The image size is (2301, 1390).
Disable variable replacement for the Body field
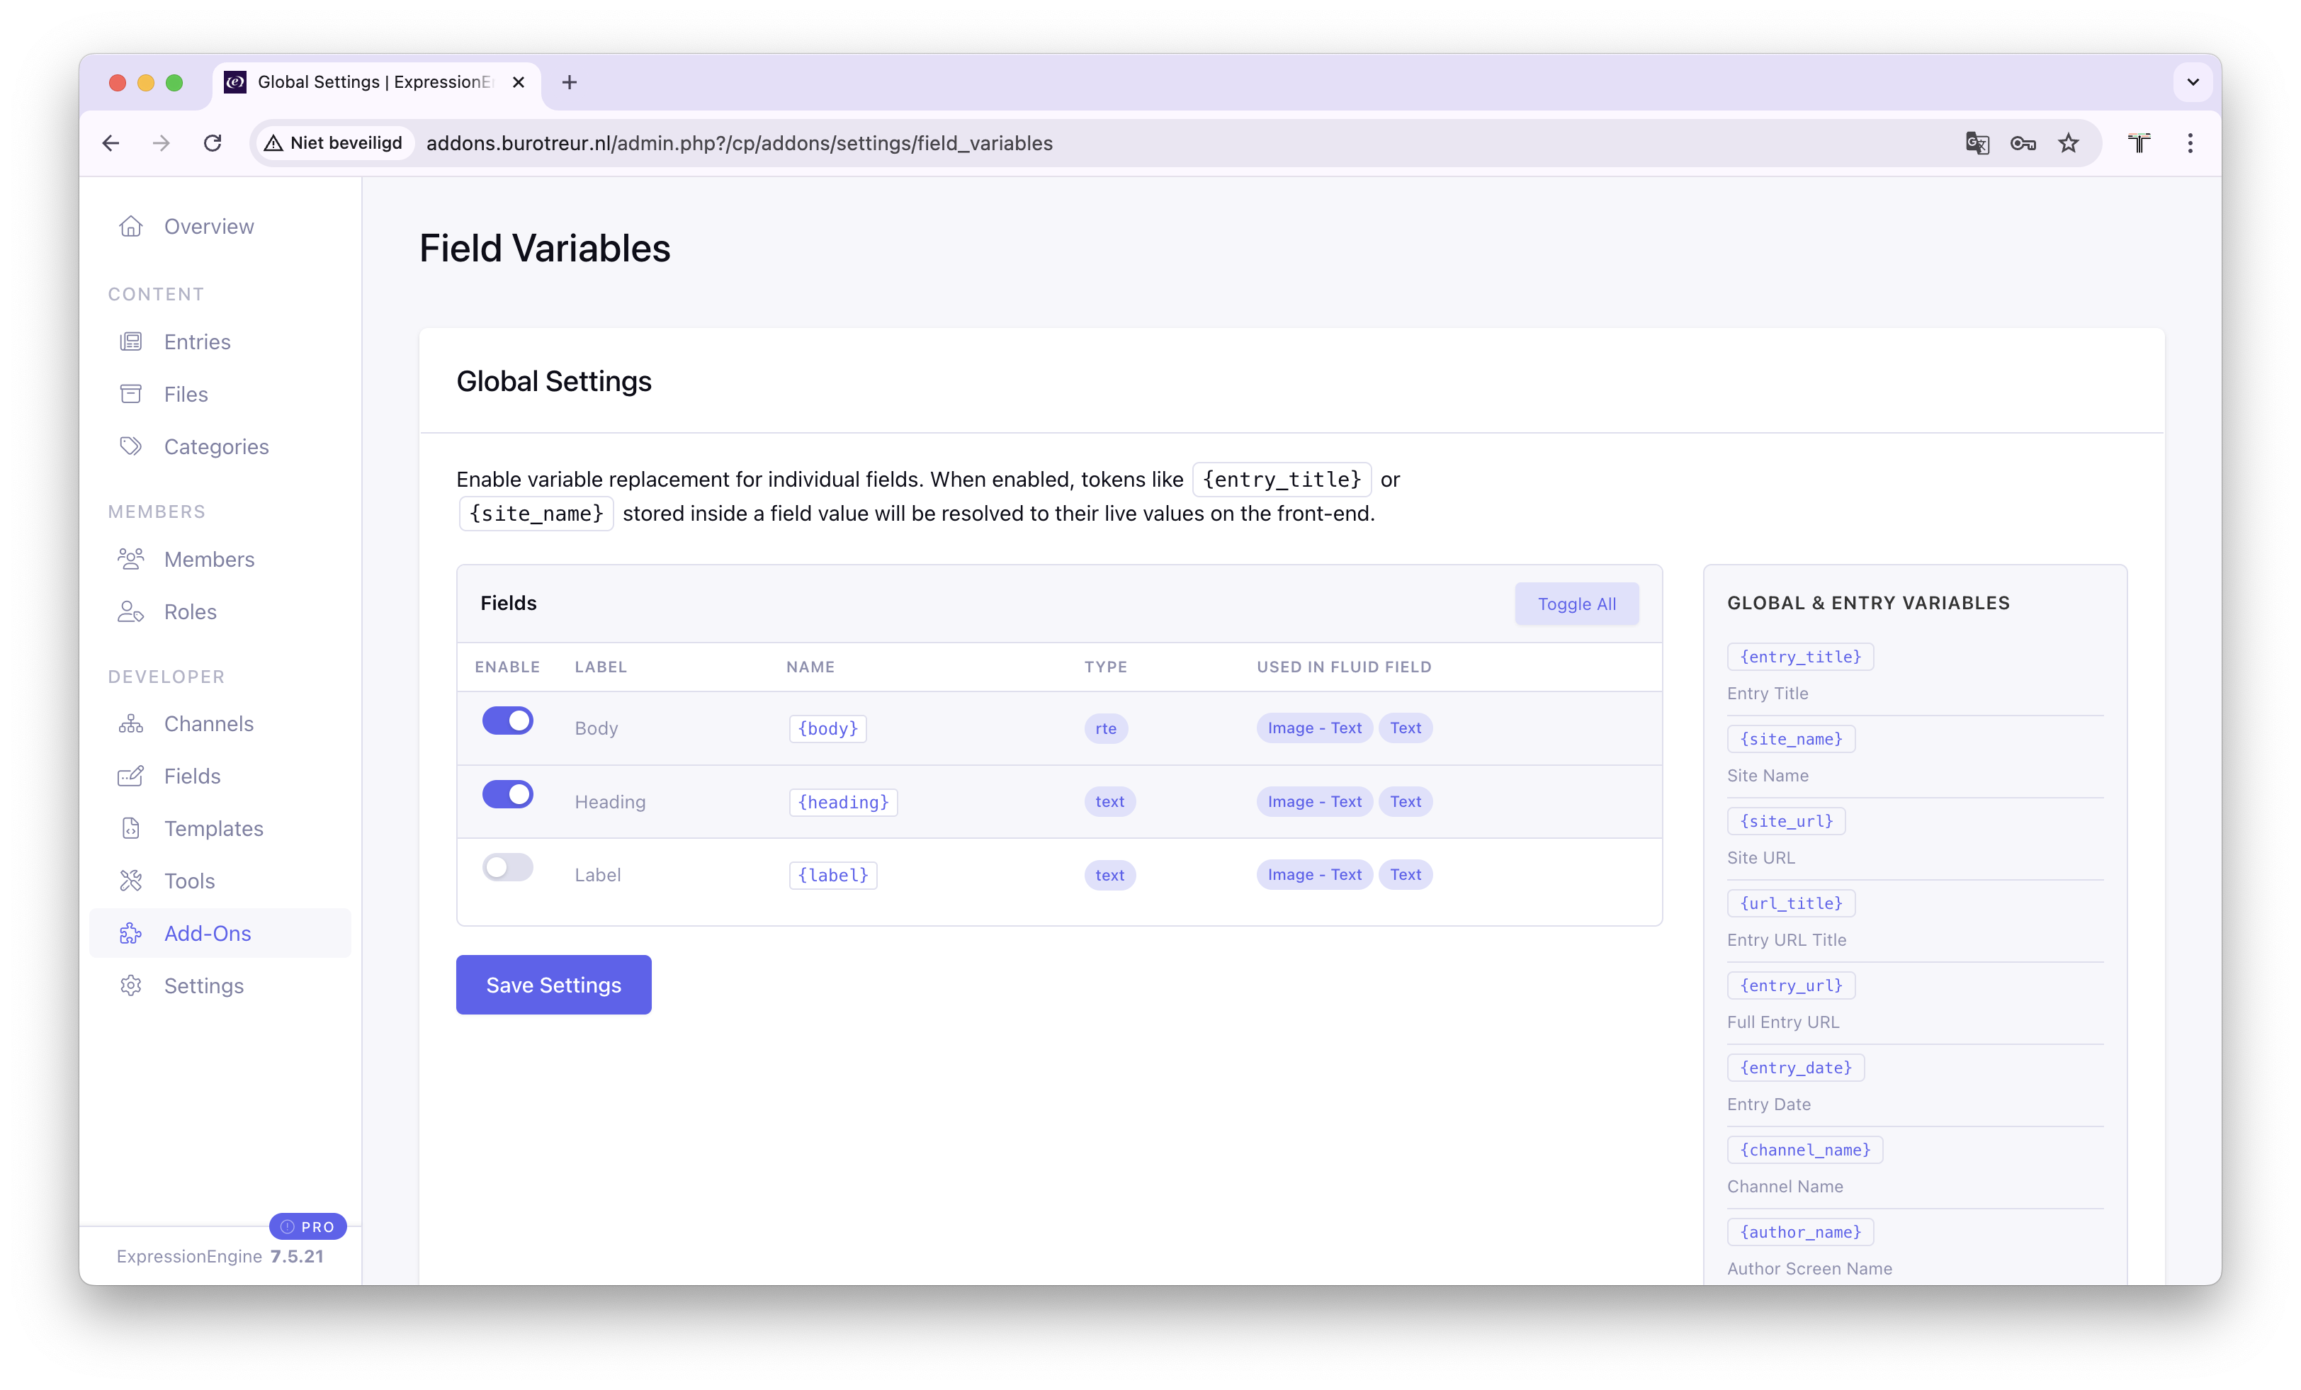click(x=507, y=721)
